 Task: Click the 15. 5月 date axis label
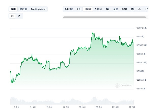point(66,107)
